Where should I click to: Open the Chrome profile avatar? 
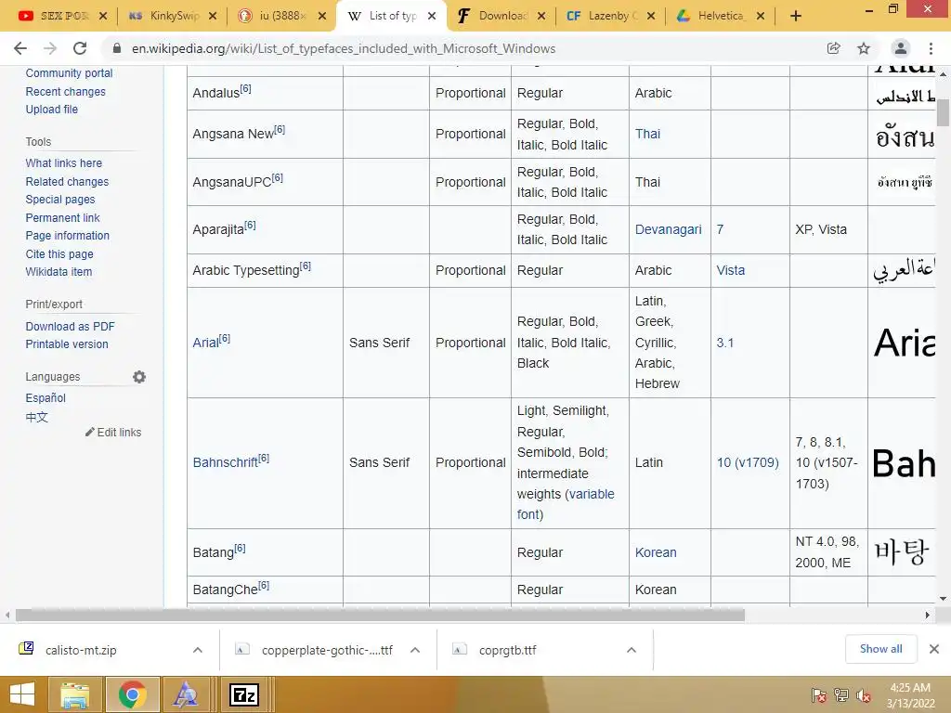click(901, 48)
